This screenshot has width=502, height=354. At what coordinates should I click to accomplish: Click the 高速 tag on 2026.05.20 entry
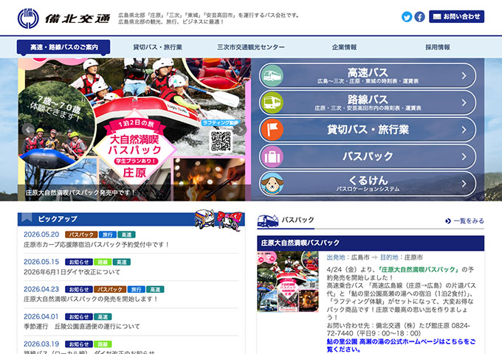tap(126, 235)
